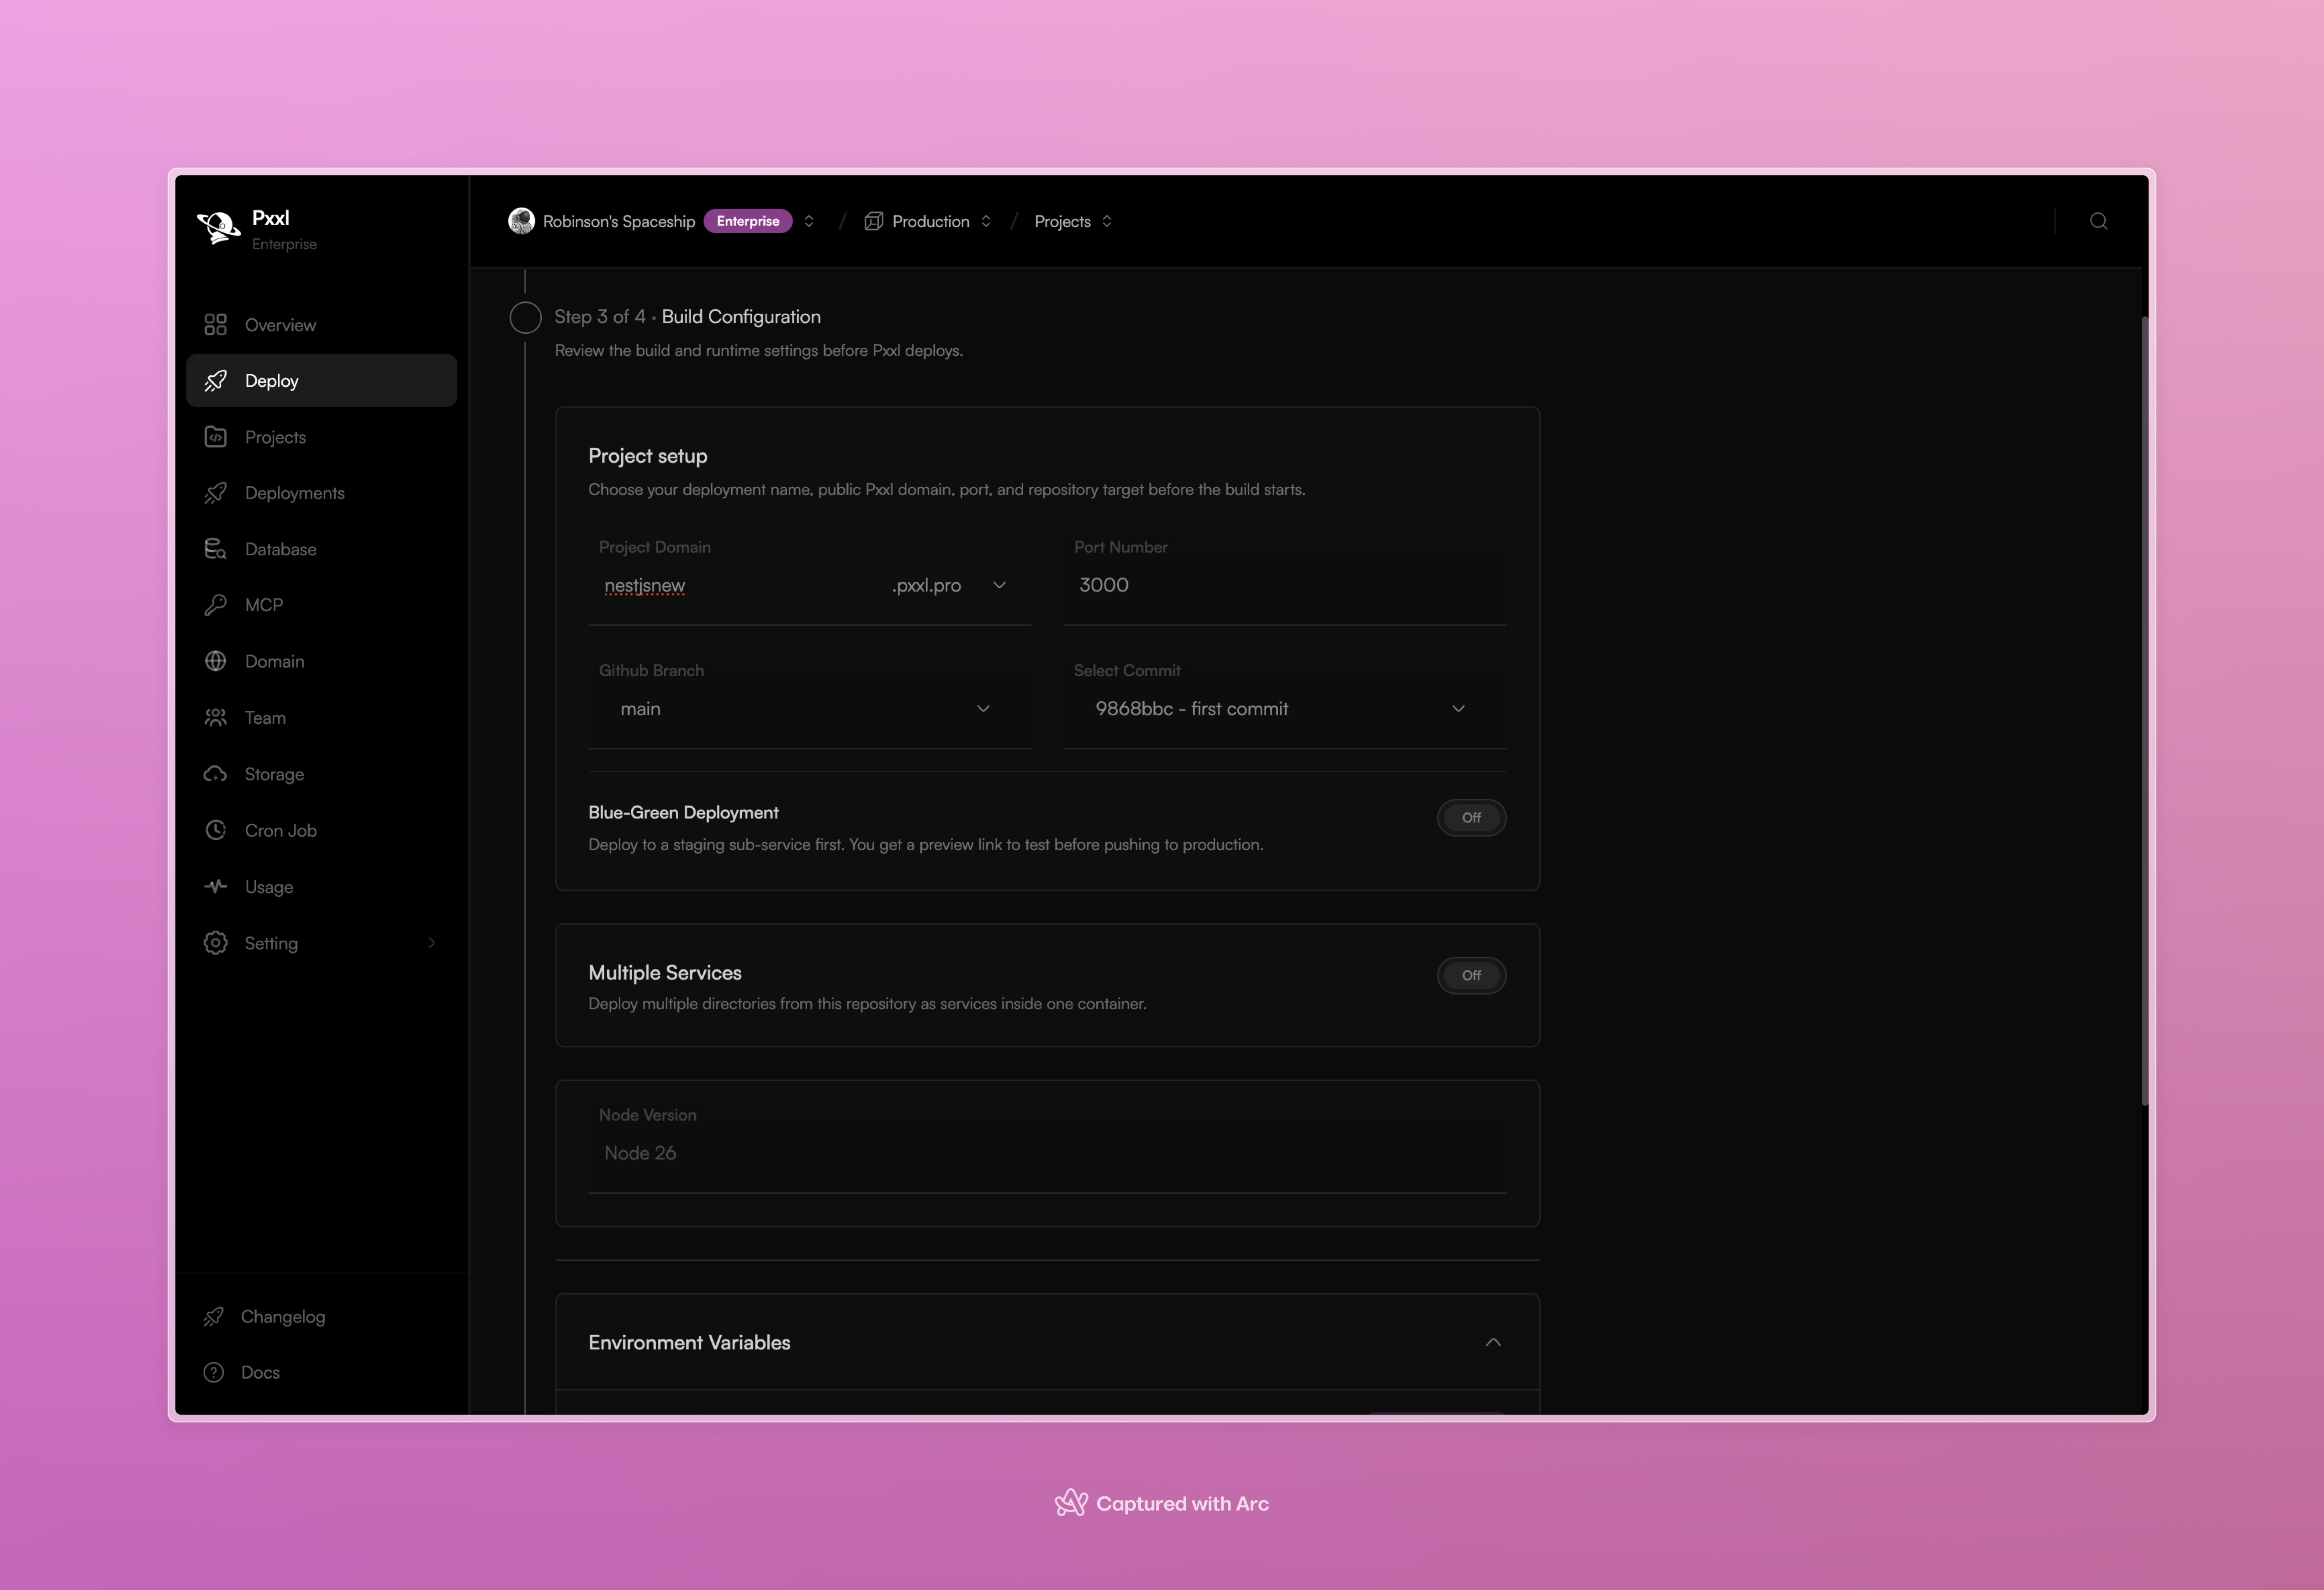2324x1590 pixels.
Task: Open Projects in sidebar
Action: pyautogui.click(x=321, y=437)
